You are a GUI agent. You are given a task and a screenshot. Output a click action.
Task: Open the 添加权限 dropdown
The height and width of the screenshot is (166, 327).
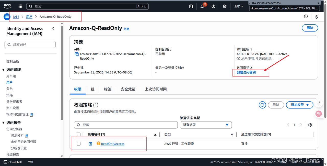click(x=299, y=105)
